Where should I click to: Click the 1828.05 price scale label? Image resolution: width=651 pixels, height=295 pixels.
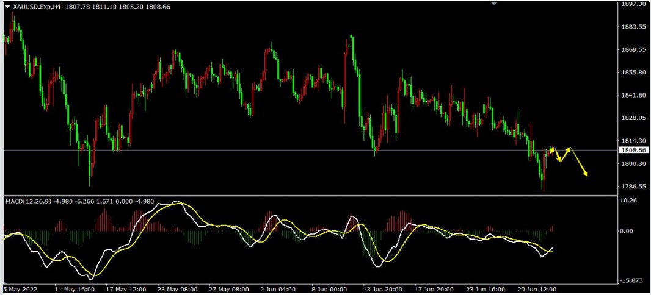633,118
